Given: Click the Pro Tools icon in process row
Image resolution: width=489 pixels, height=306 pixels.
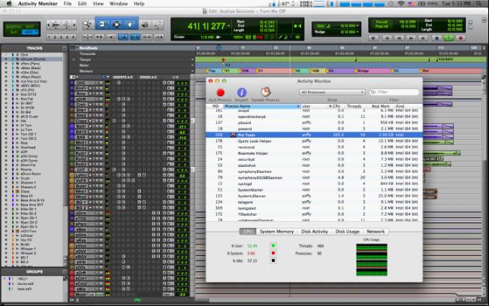Looking at the screenshot, I should [233, 135].
